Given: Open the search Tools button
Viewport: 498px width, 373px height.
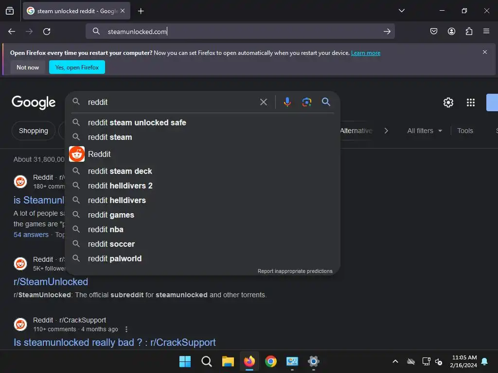Looking at the screenshot, I should click(465, 131).
